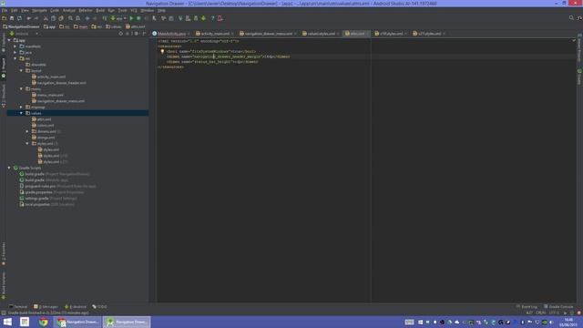Image resolution: width=583 pixels, height=328 pixels.
Task: Expand the mipmap folder
Action: (x=21, y=108)
